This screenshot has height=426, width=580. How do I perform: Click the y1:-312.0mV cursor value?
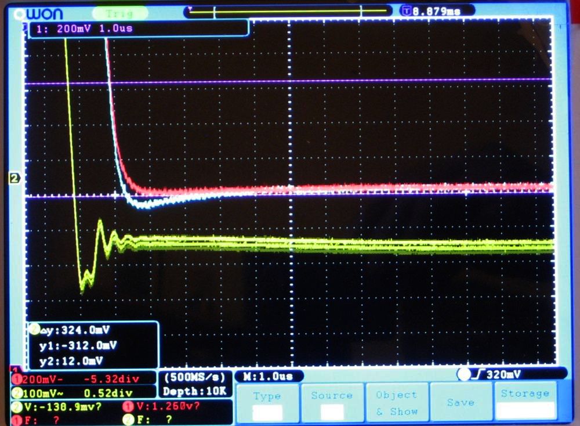tap(78, 345)
